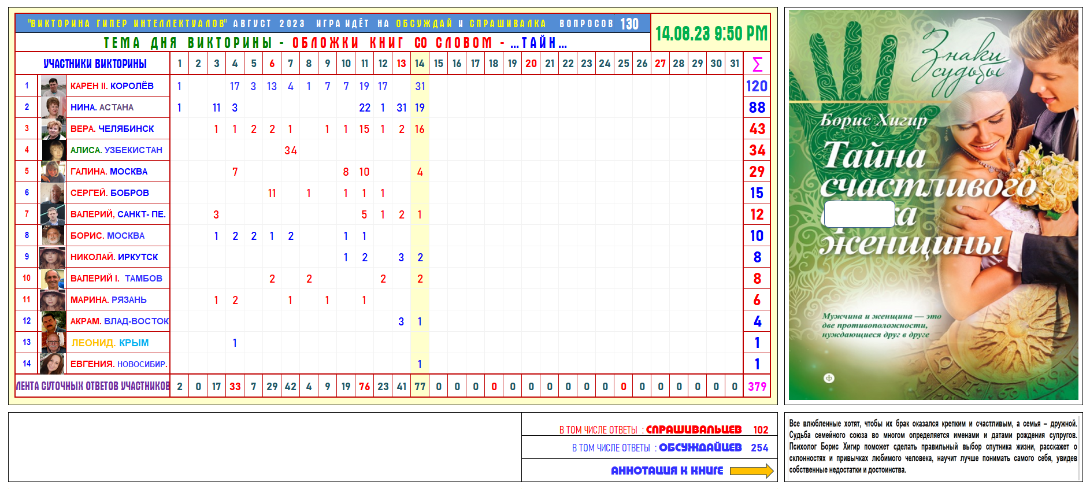Image resolution: width=1090 pixels, height=489 pixels.
Task: Click the 'СПРАШИВАЛЬЦЕВ' answers count 102
Action: pyautogui.click(x=761, y=430)
